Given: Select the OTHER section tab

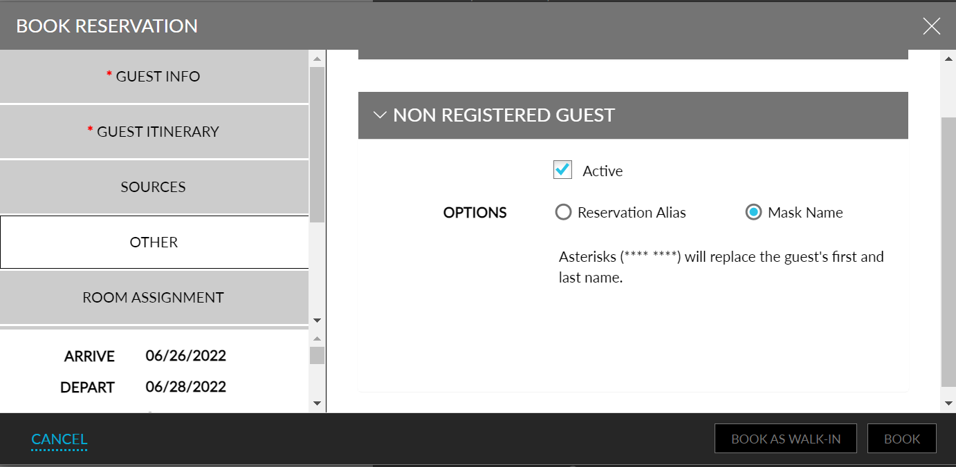Looking at the screenshot, I should pyautogui.click(x=154, y=242).
